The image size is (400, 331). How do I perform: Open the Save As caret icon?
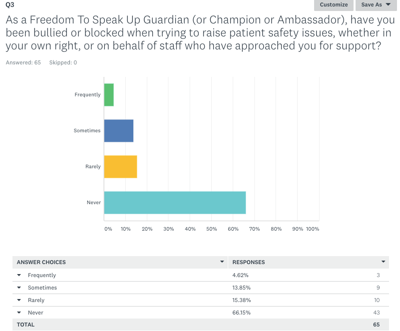coord(388,5)
